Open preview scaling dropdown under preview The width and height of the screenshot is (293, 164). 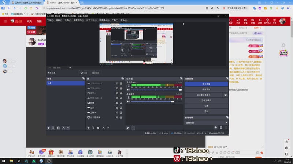coord(70,68)
